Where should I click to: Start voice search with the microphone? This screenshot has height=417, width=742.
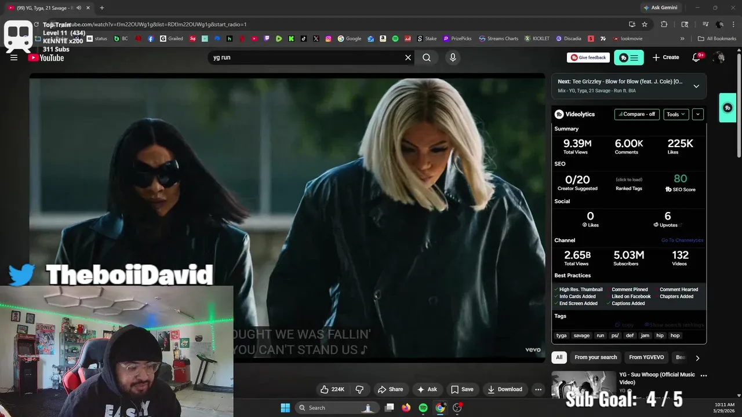(x=453, y=57)
